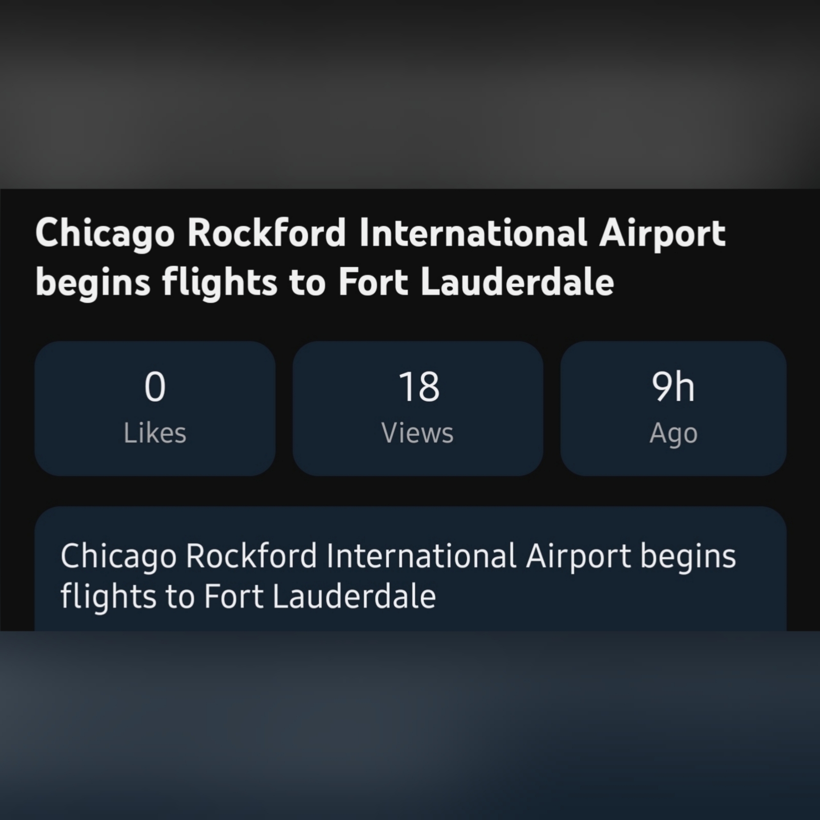Select the Likes label text
Viewport: 820px width, 820px height.
point(155,433)
